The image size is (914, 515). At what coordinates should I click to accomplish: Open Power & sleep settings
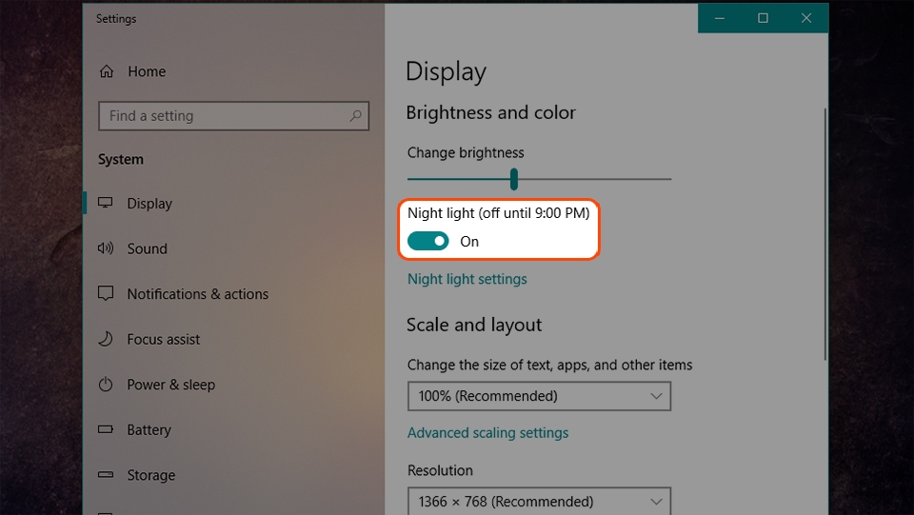click(170, 385)
